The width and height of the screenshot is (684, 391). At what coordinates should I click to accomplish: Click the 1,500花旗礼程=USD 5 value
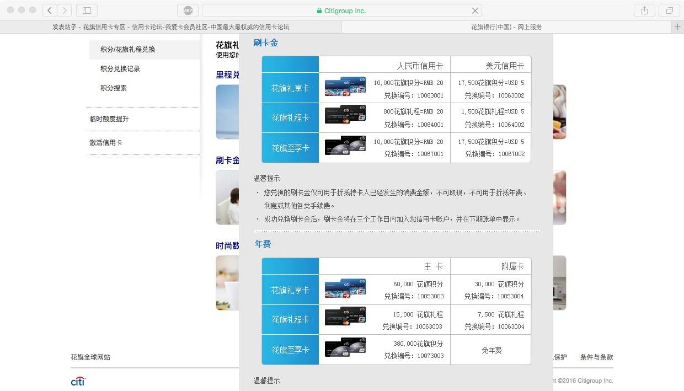click(x=493, y=111)
